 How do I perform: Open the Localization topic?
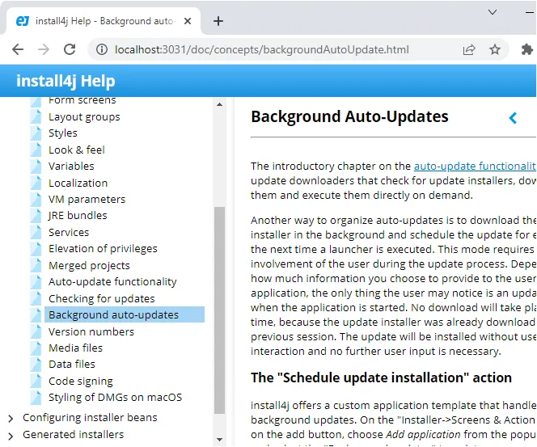coord(78,183)
